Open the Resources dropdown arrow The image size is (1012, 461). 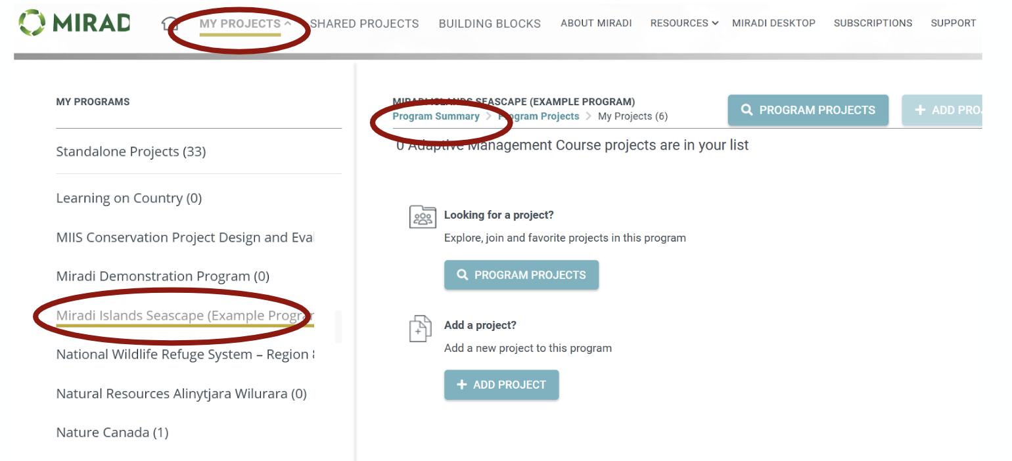click(716, 24)
